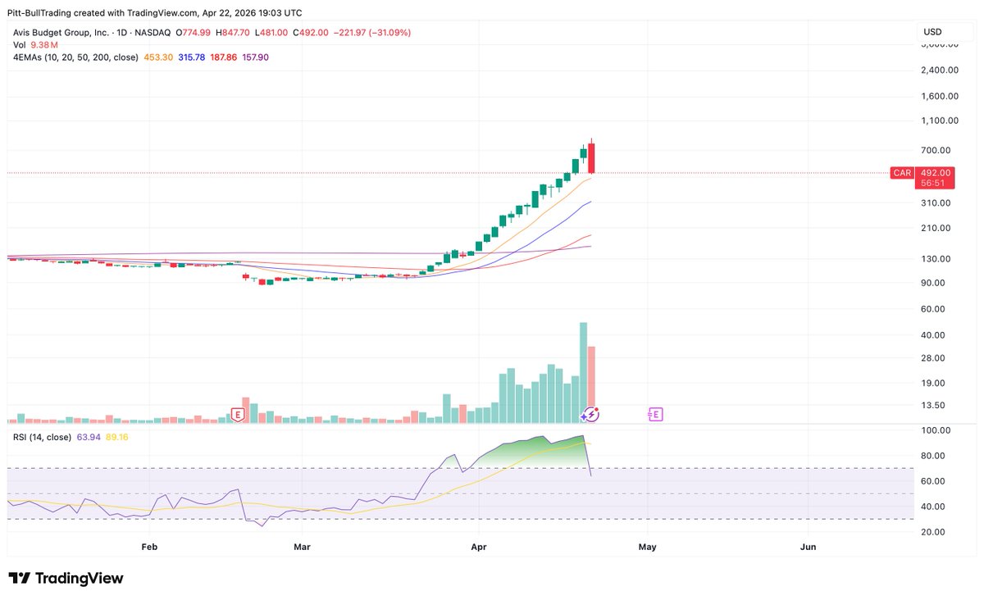Click the 80.00 RSI scale label
This screenshot has height=600, width=984.
click(x=933, y=456)
